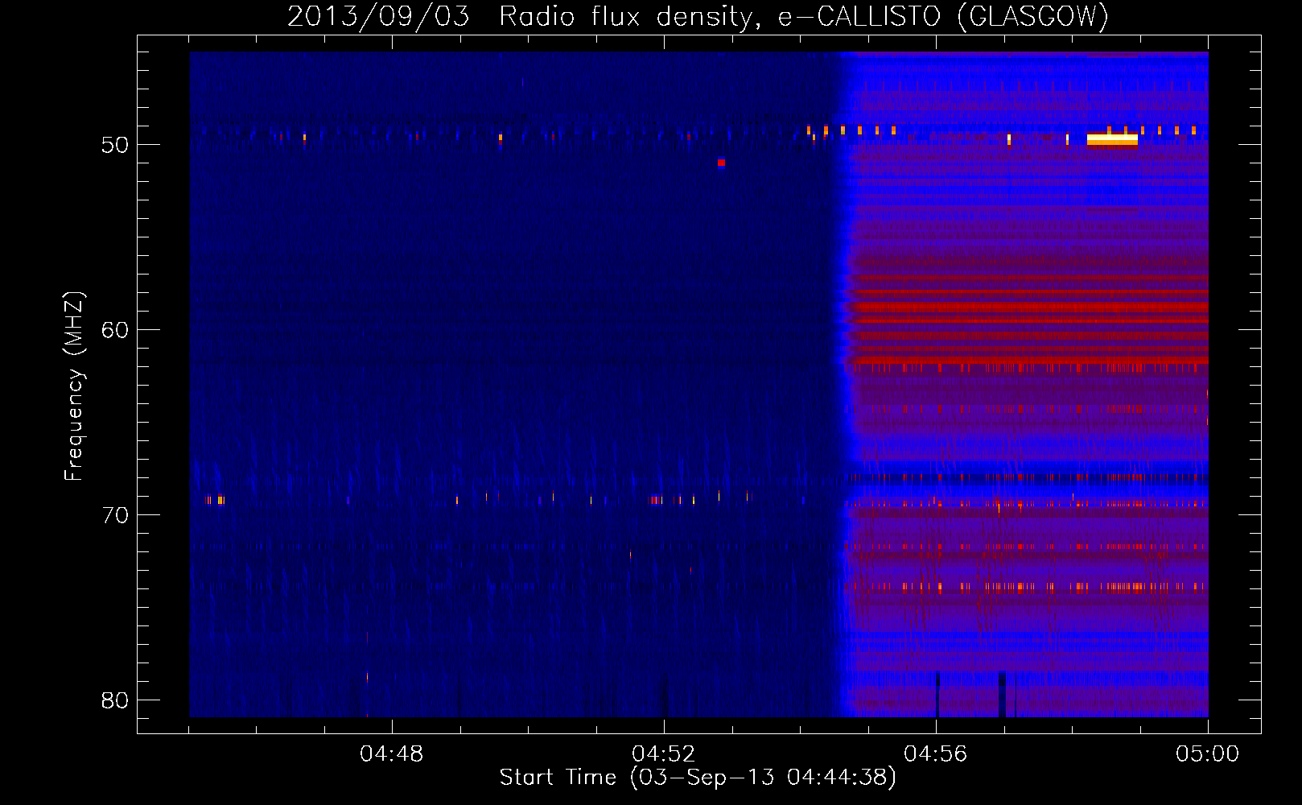This screenshot has height=805, width=1302.
Task: Click the 'e-CALLISTO (GLASGOW)' text in the title
Action: point(943,16)
